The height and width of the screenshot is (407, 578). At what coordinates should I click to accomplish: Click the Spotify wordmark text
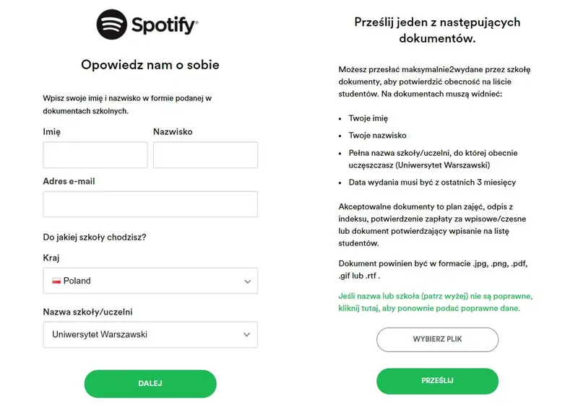click(165, 25)
